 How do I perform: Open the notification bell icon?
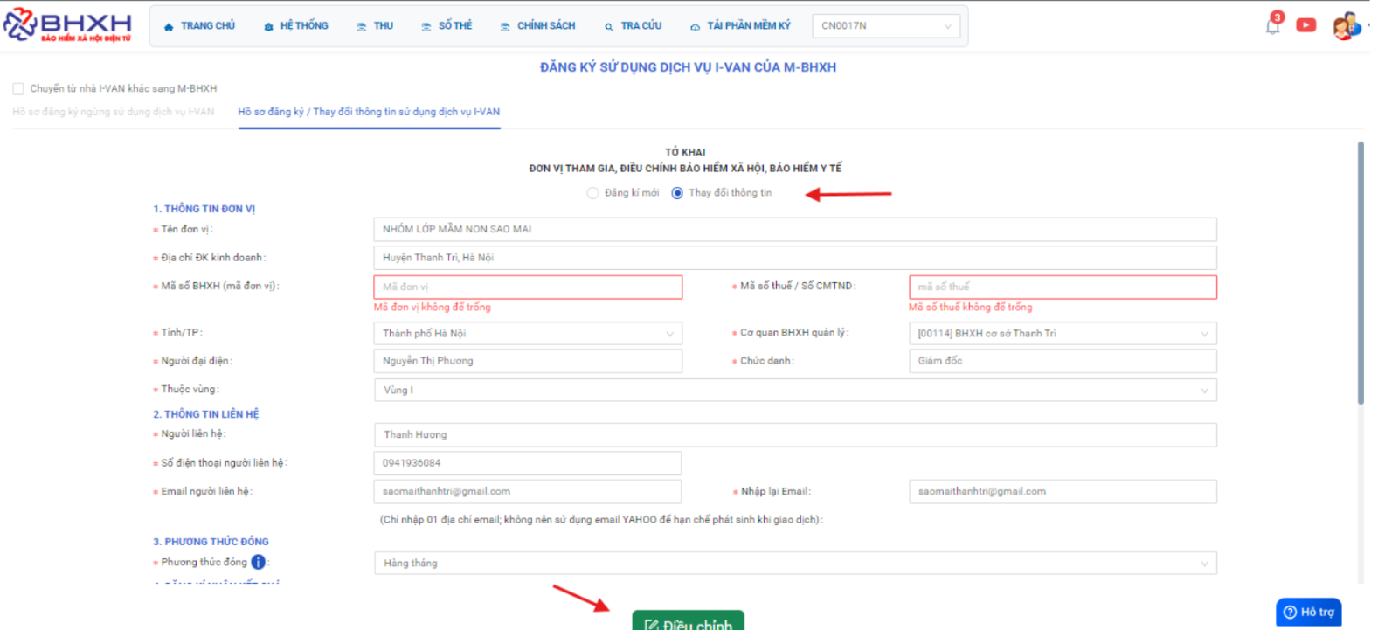(x=1272, y=24)
